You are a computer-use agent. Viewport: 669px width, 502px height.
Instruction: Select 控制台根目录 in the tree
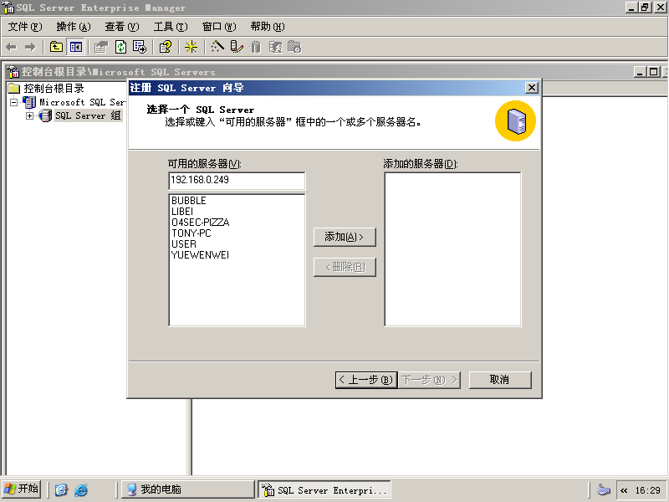click(54, 89)
